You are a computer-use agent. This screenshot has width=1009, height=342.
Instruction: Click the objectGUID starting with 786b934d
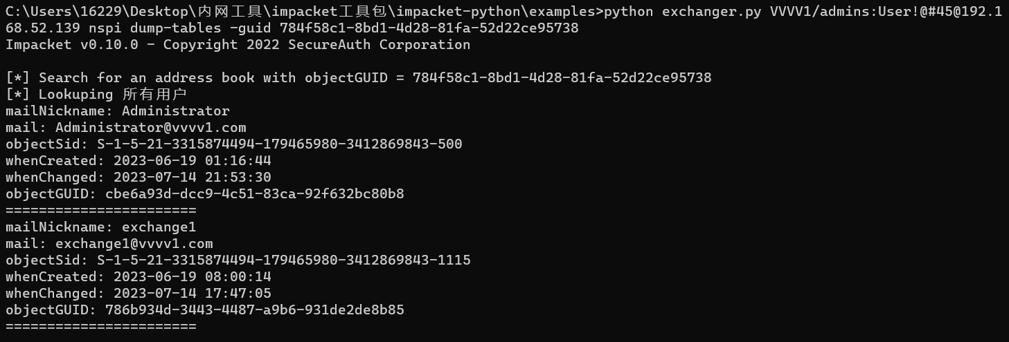(254, 310)
